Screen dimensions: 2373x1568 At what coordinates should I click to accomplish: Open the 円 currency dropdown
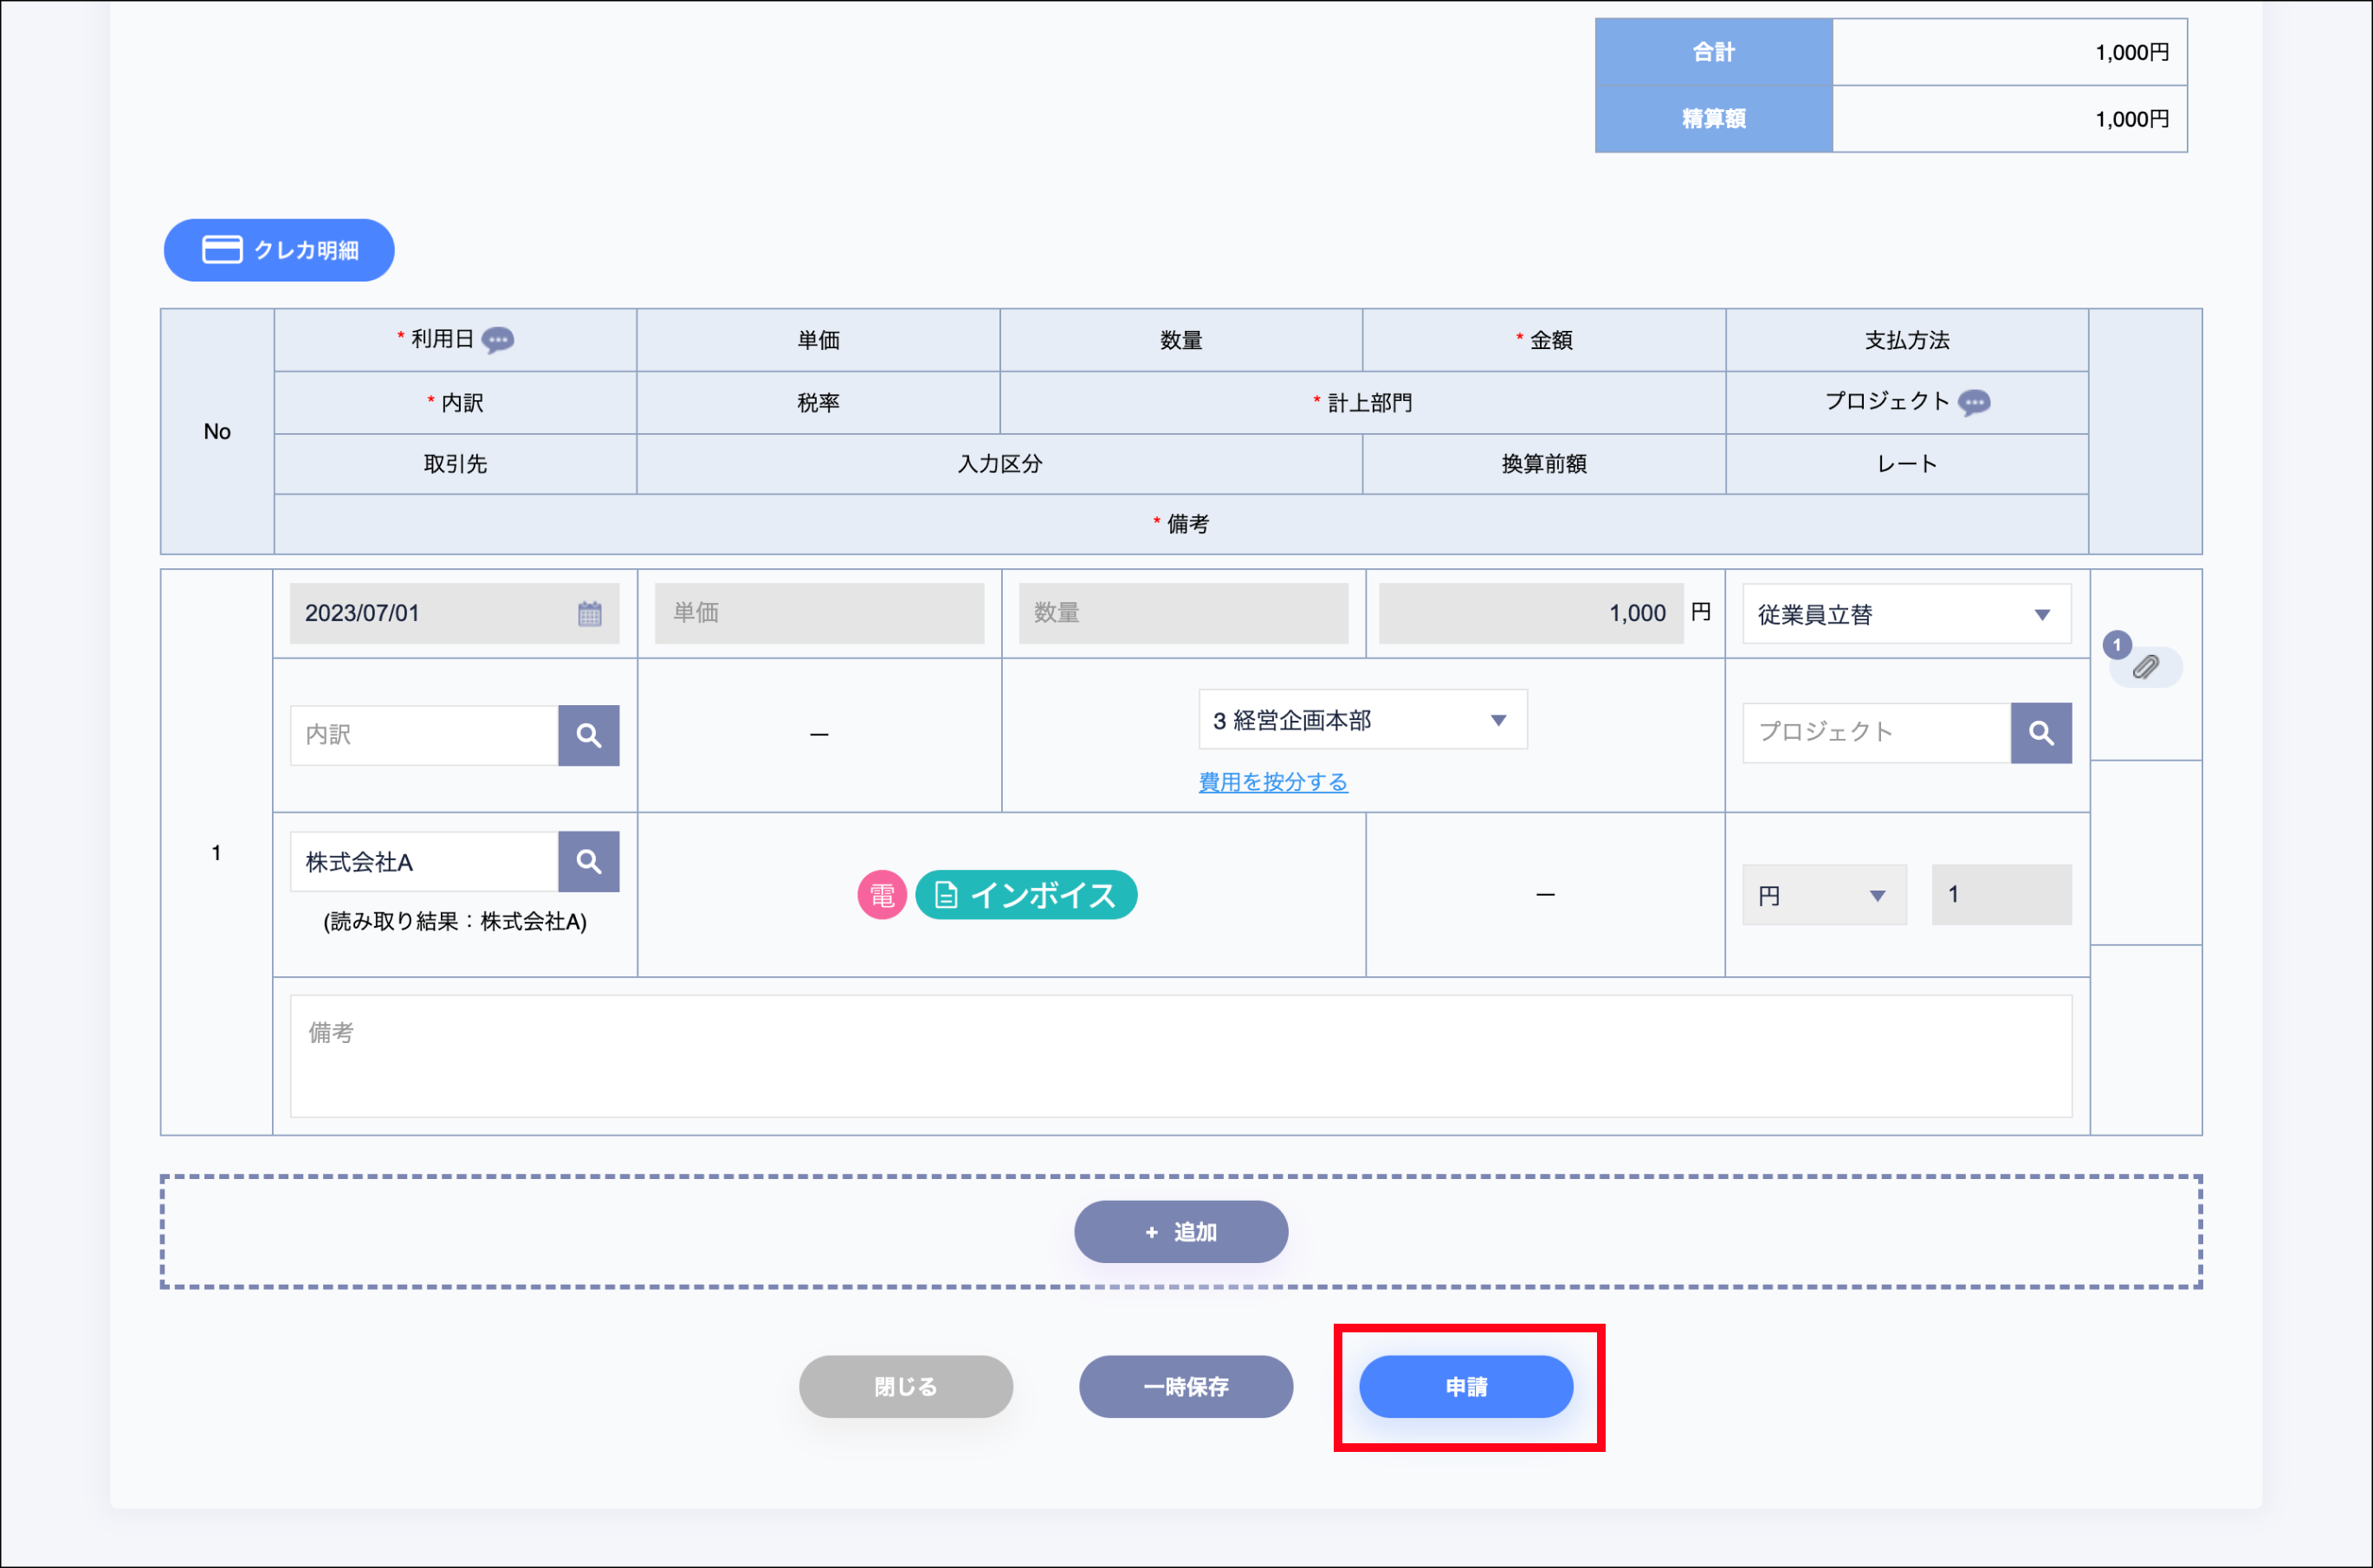[1823, 895]
